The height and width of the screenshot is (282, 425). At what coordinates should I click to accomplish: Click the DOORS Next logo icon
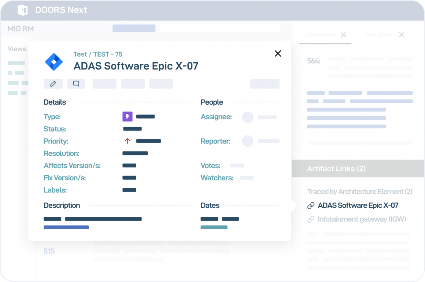point(23,10)
